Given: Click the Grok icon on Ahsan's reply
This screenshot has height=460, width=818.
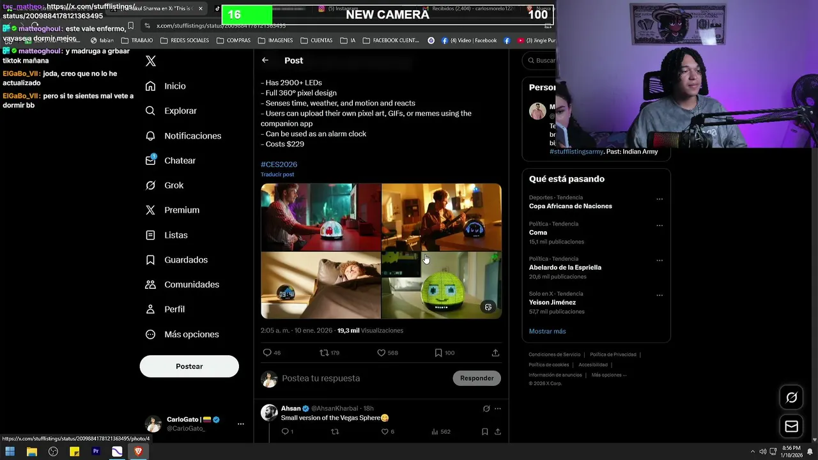Looking at the screenshot, I should click(486, 409).
